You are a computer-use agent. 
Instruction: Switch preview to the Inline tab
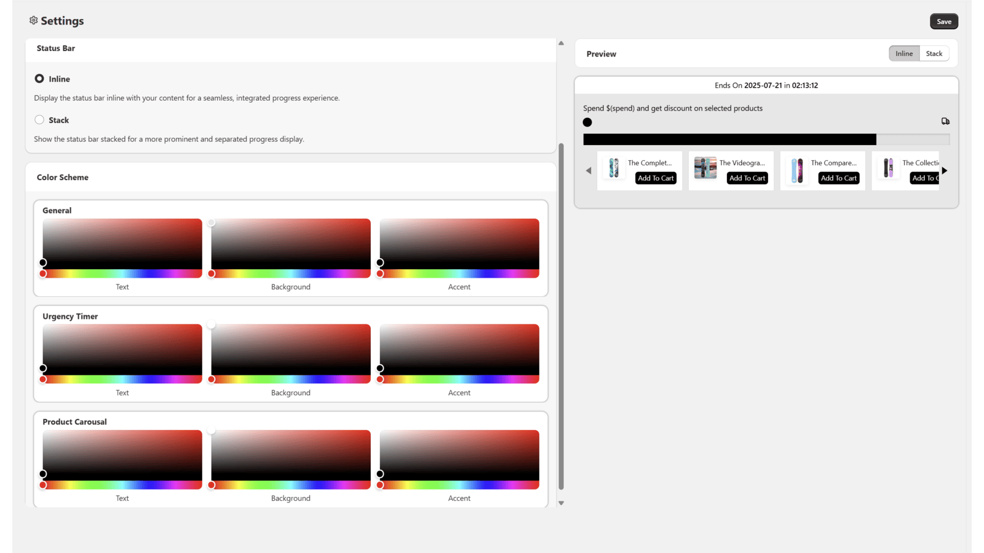903,53
